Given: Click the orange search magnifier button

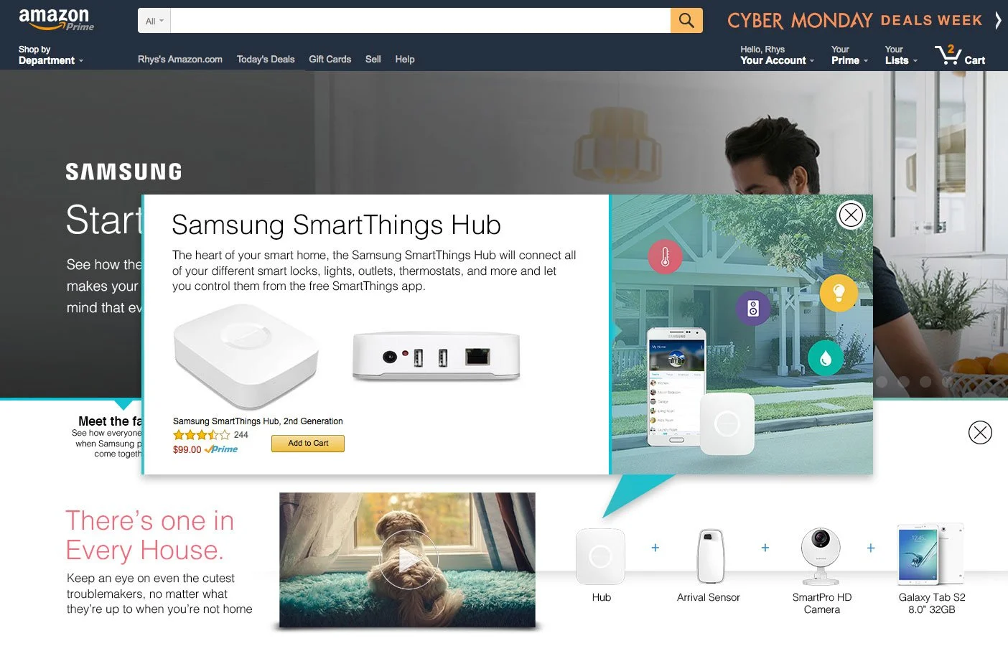Looking at the screenshot, I should pos(686,21).
